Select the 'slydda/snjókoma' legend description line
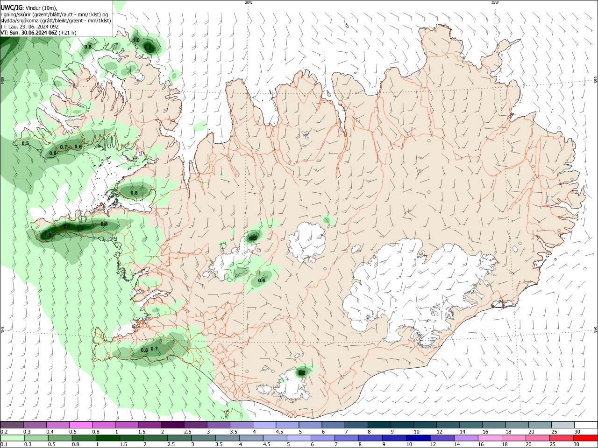Screen dimensions: 598x448 (x=56, y=21)
